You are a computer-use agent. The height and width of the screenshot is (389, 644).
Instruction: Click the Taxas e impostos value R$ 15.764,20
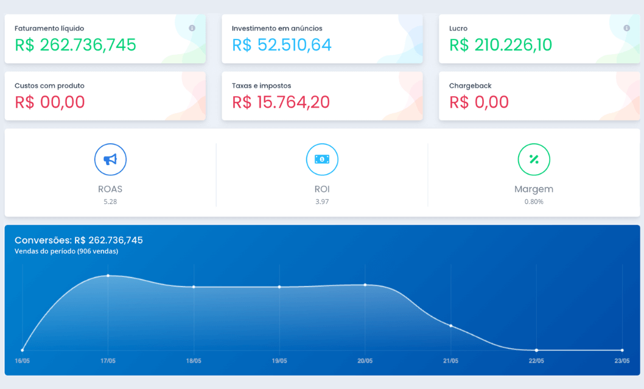tap(281, 102)
